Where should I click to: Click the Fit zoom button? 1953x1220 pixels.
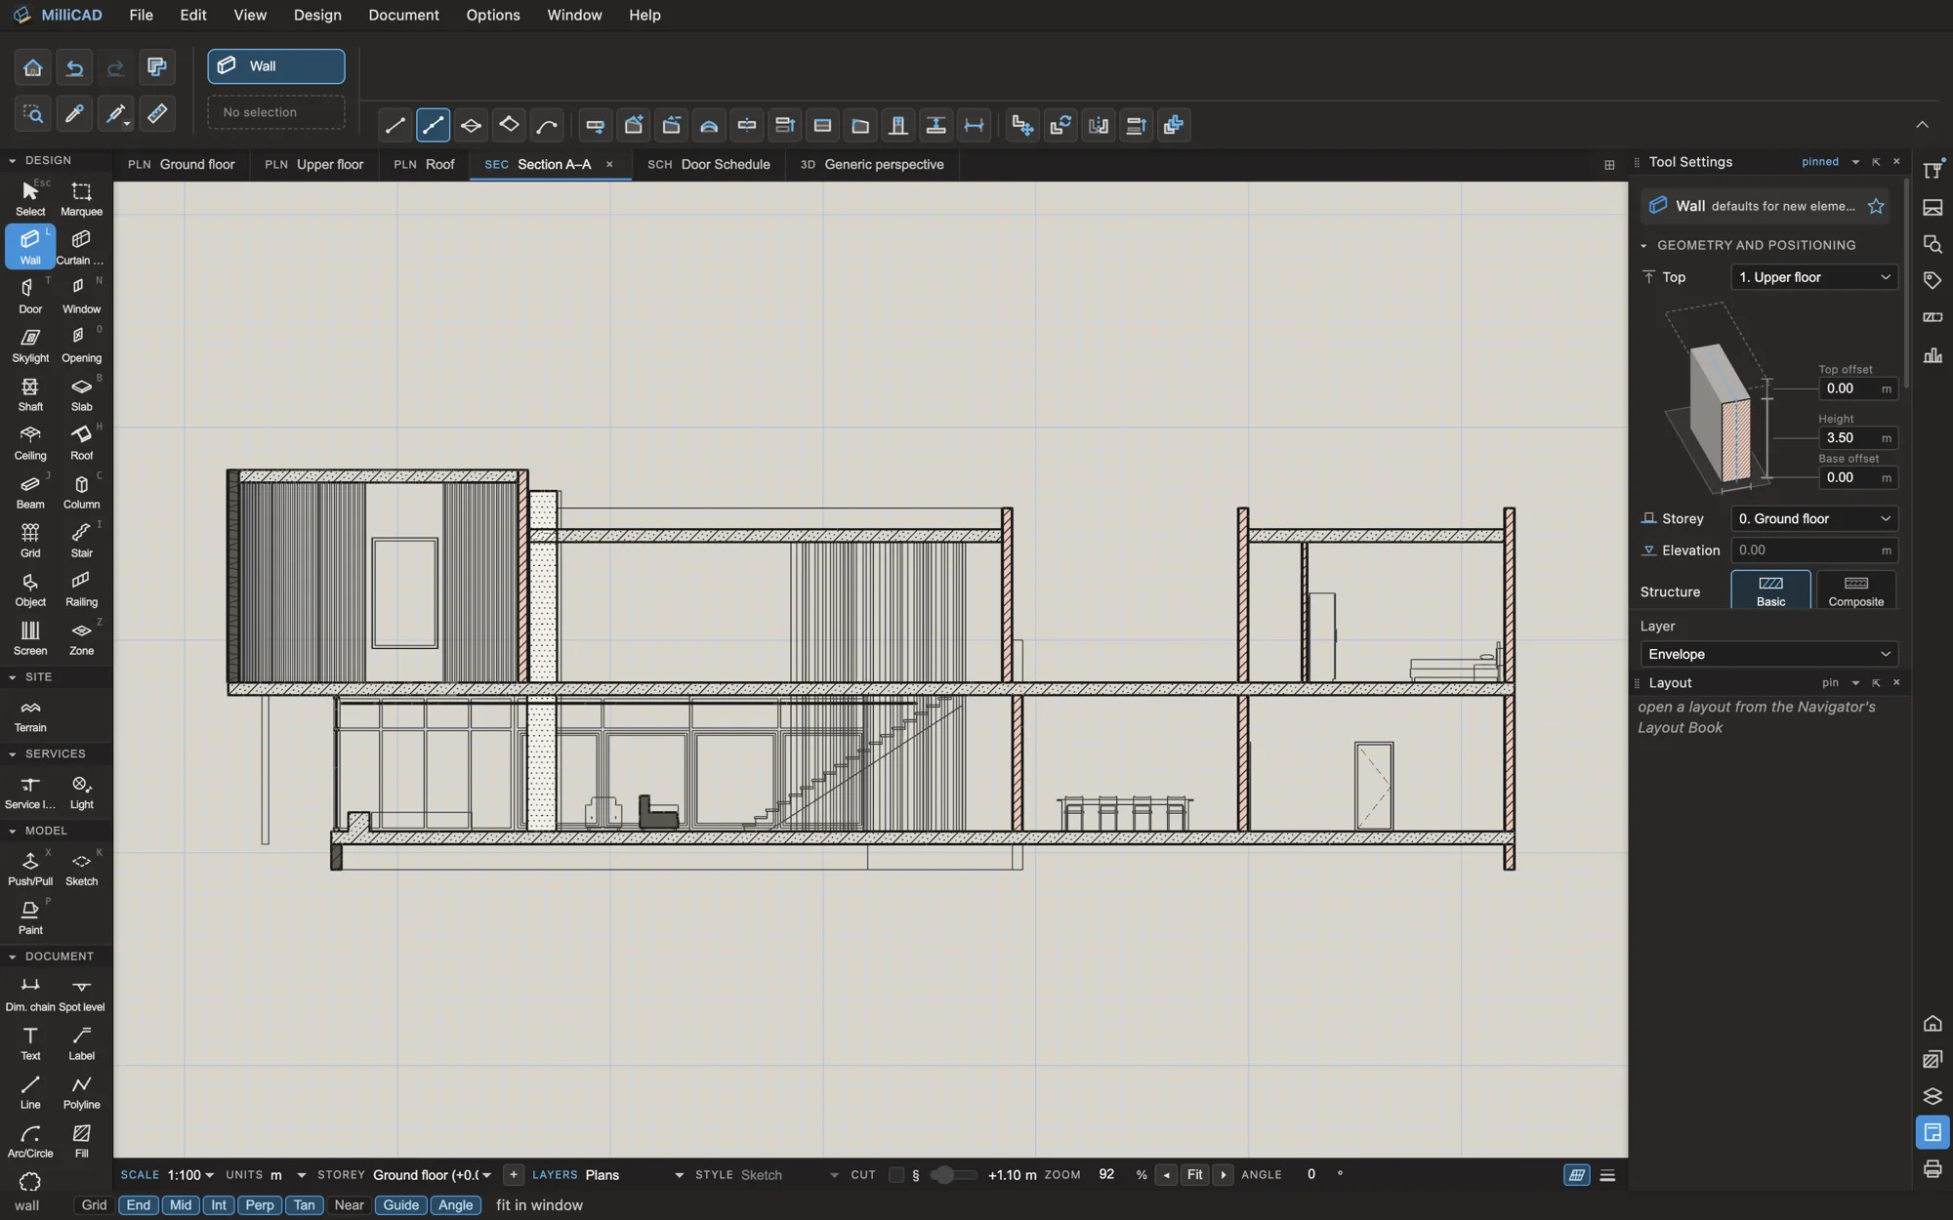(x=1194, y=1175)
